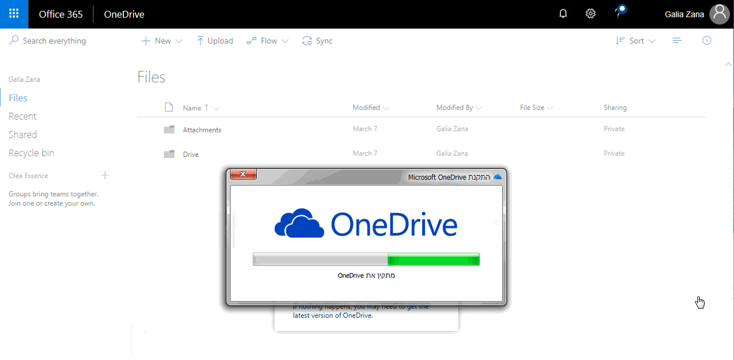Click the help question mark icon

click(x=617, y=13)
